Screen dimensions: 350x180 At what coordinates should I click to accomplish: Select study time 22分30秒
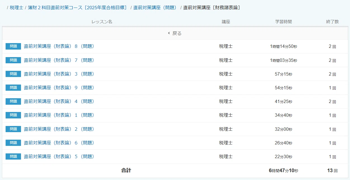283,156
